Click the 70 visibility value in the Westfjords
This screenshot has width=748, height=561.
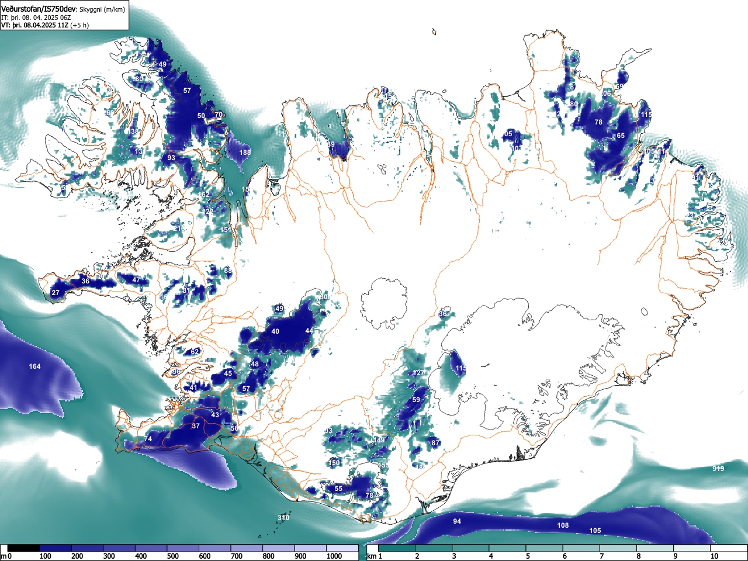point(219,115)
